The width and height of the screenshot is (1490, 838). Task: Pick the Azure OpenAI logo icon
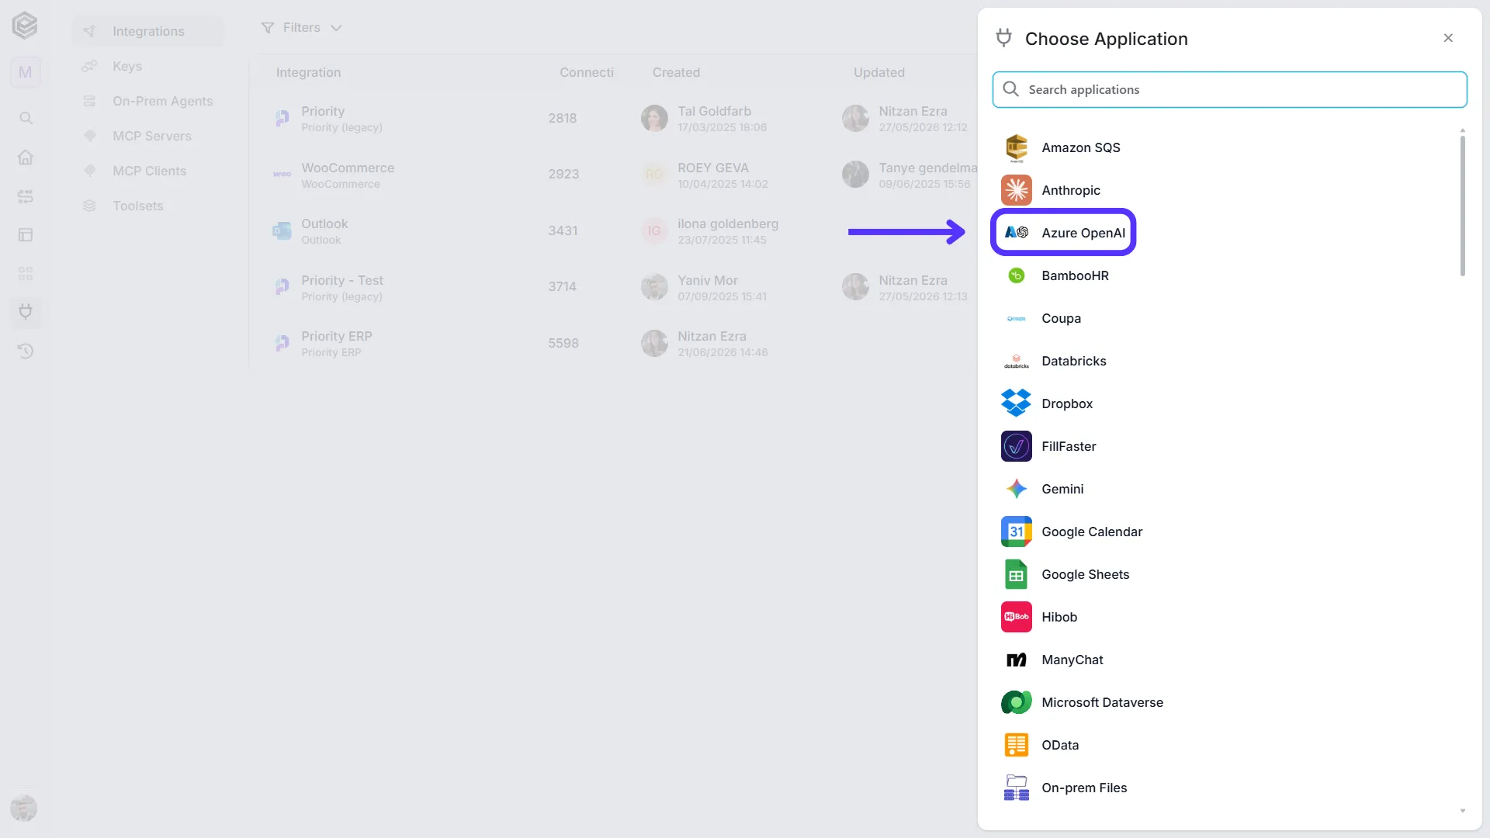pos(1016,232)
